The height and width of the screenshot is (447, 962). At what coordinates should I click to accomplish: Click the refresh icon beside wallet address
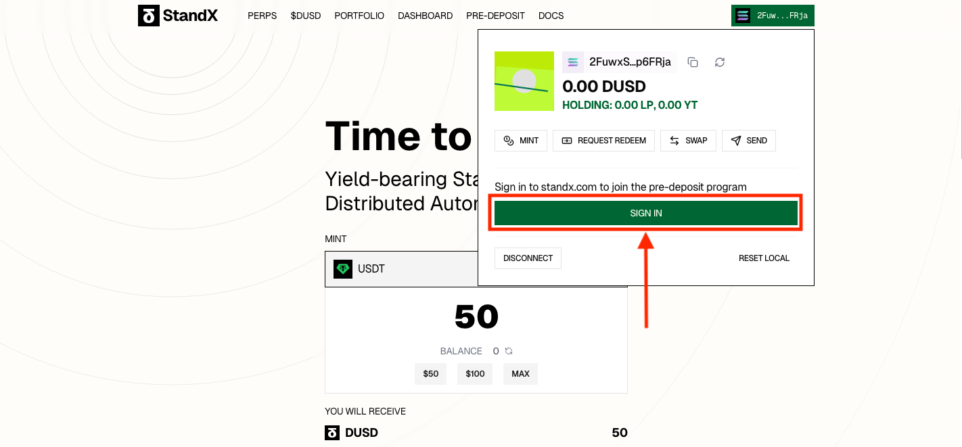[720, 62]
